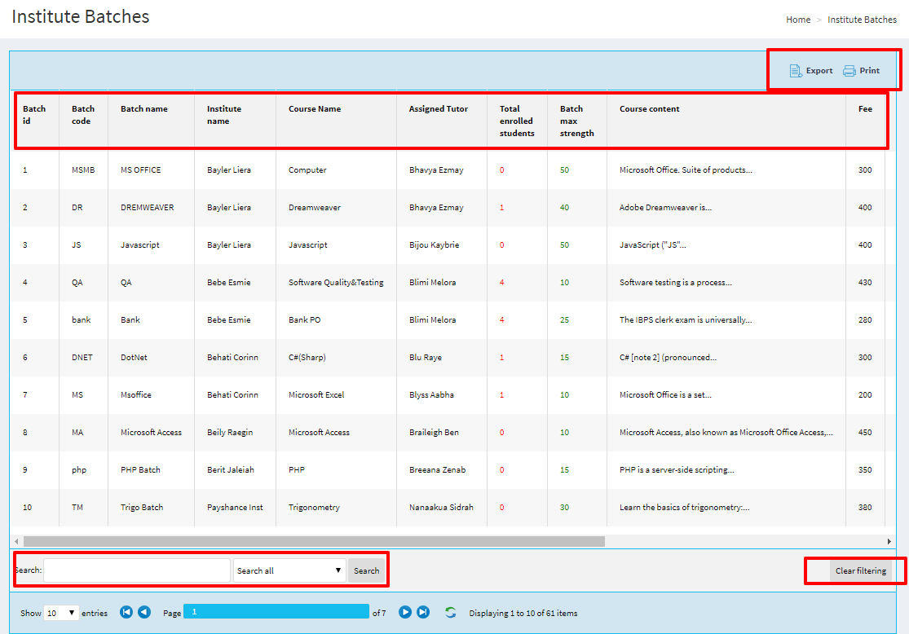Open the Home breadcrumb link
This screenshot has width=909, height=634.
798,20
